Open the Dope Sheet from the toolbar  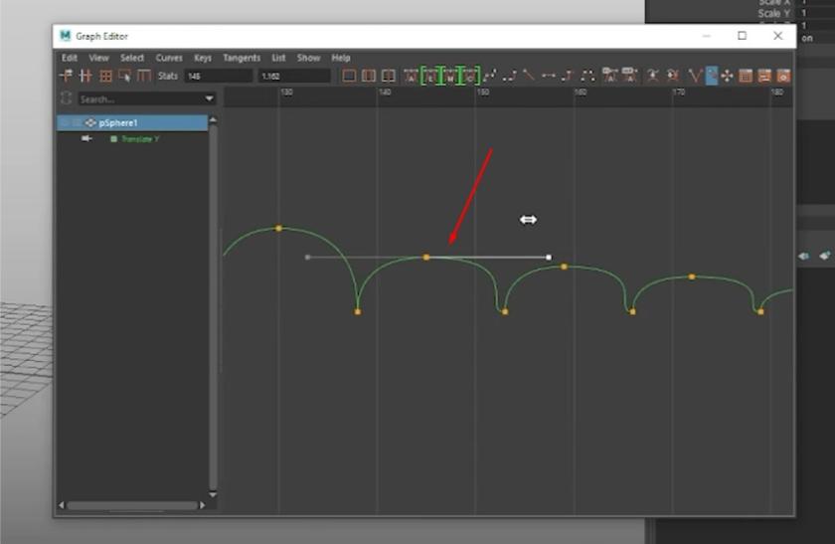click(746, 76)
